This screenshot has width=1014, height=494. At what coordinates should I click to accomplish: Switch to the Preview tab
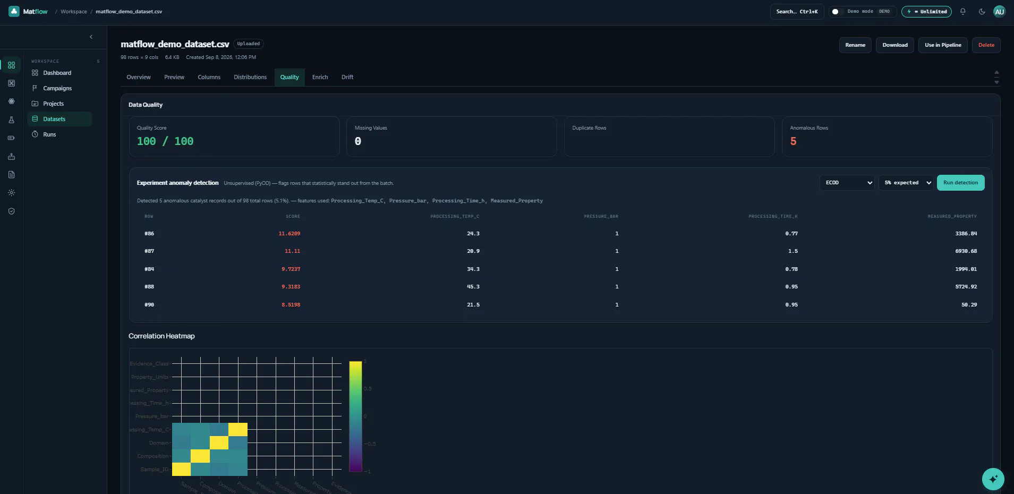(x=174, y=78)
